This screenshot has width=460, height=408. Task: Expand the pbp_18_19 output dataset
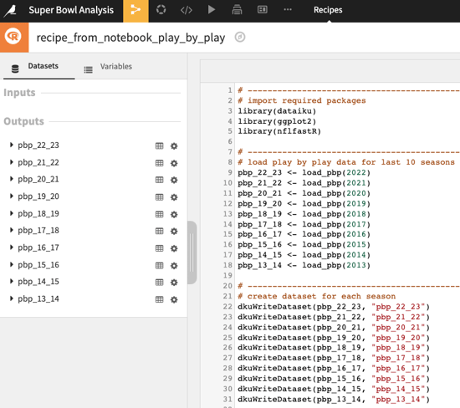pyautogui.click(x=12, y=213)
